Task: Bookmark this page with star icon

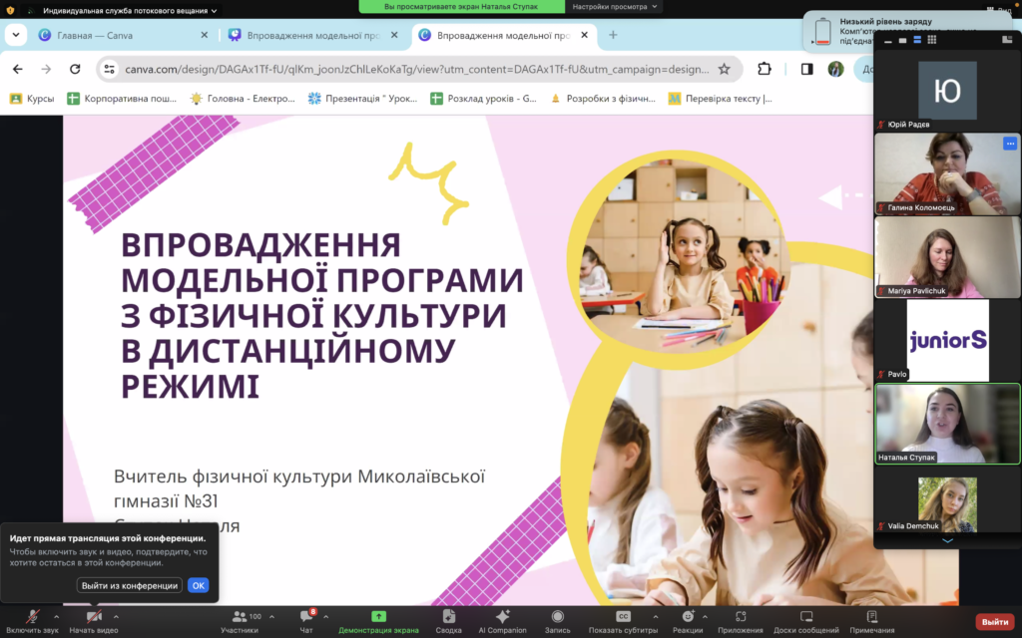Action: tap(725, 69)
